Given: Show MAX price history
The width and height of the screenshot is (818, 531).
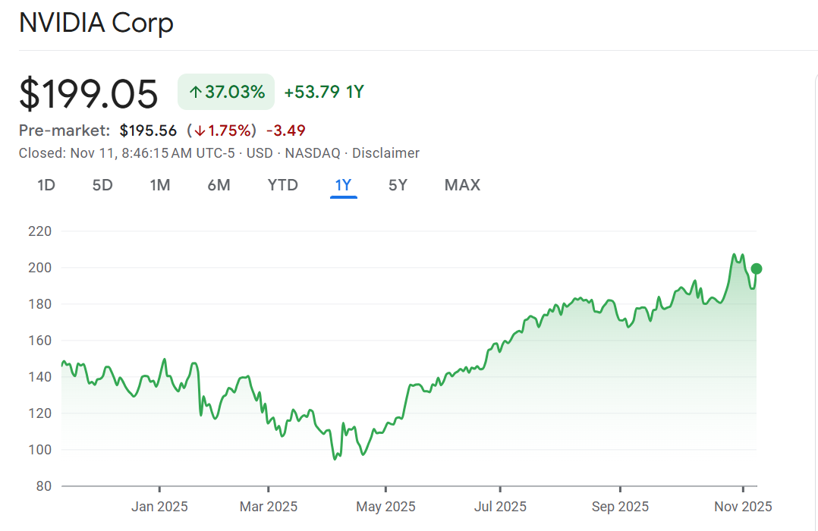Looking at the screenshot, I should (462, 185).
